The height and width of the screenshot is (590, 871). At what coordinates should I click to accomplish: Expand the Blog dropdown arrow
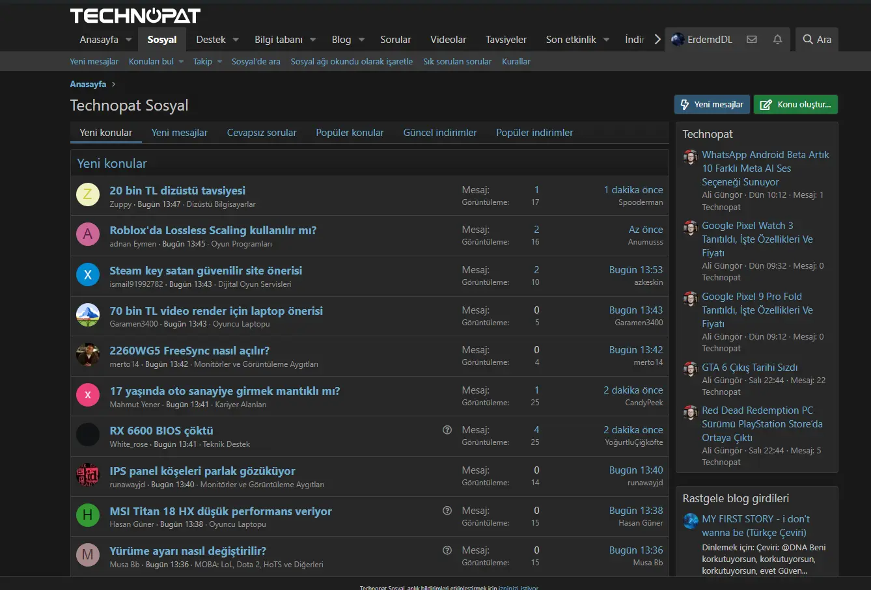pyautogui.click(x=361, y=40)
